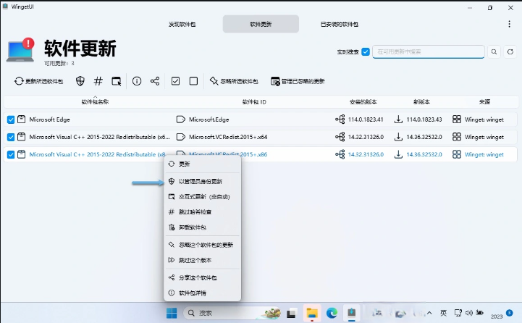Click the 管理已忽略的更新 button

pos(298,81)
